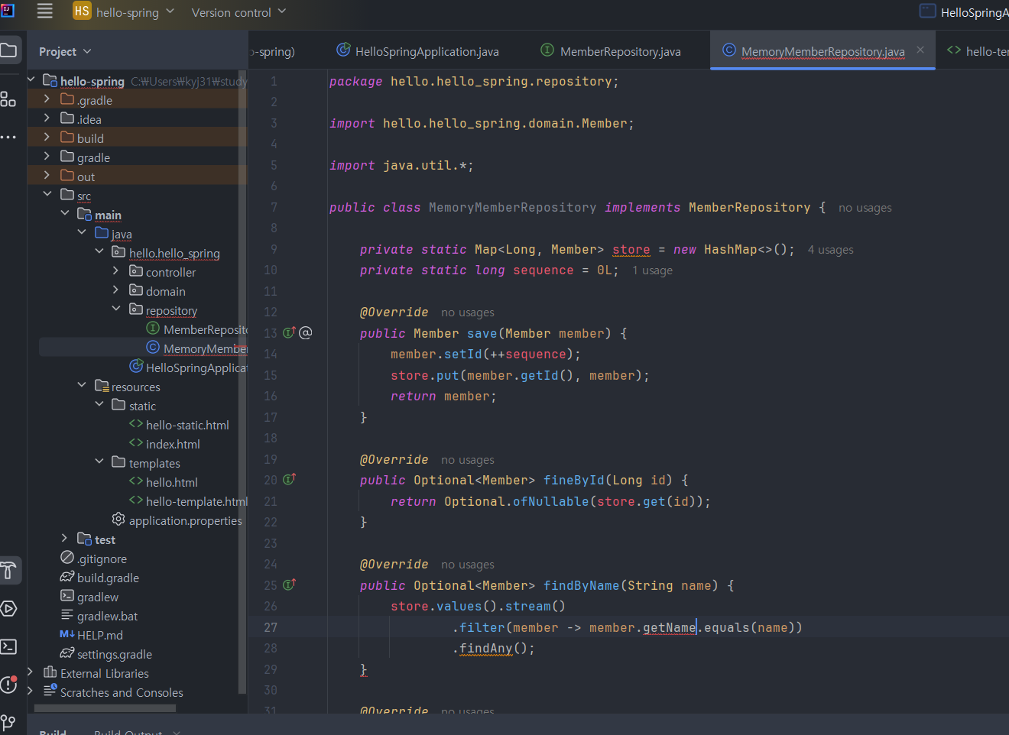Image resolution: width=1009 pixels, height=735 pixels.
Task: Expand the out folder
Action: 47,175
